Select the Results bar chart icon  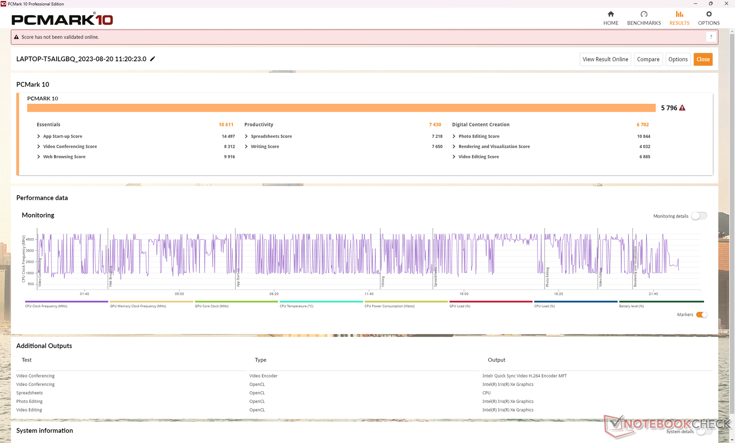coord(679,14)
